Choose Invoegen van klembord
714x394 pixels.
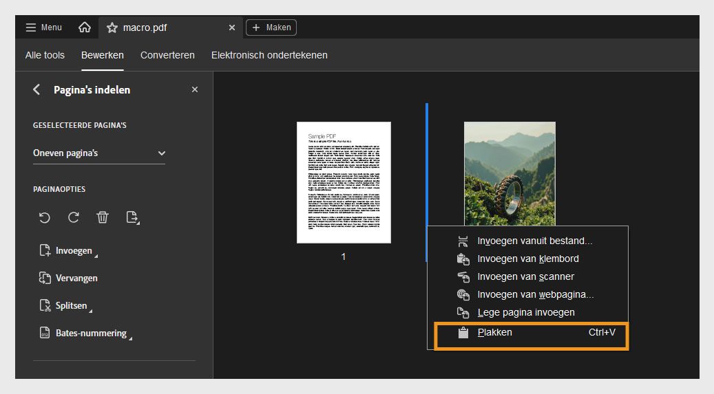[x=527, y=259]
